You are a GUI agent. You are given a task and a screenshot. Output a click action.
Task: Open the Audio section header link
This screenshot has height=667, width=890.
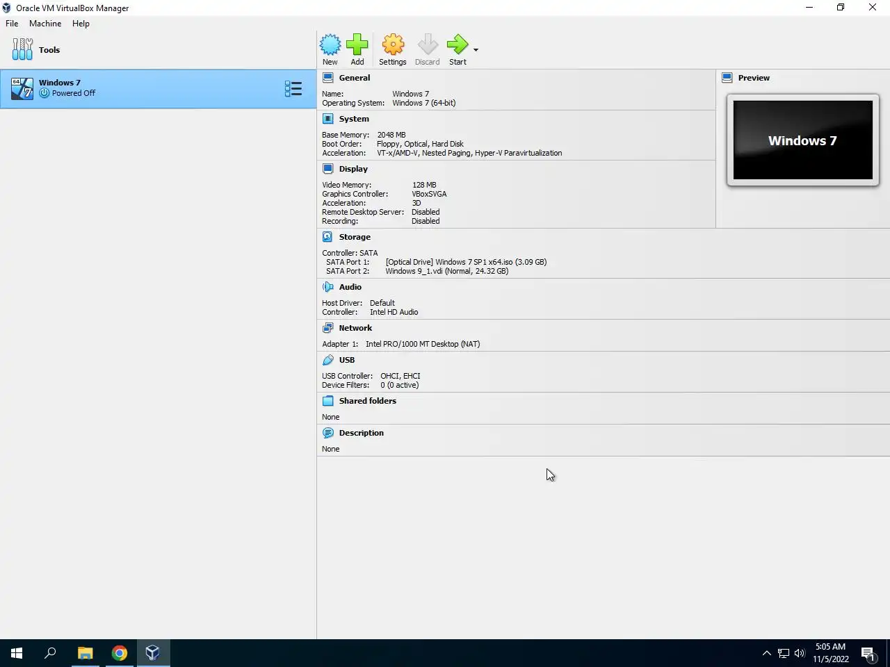(350, 287)
